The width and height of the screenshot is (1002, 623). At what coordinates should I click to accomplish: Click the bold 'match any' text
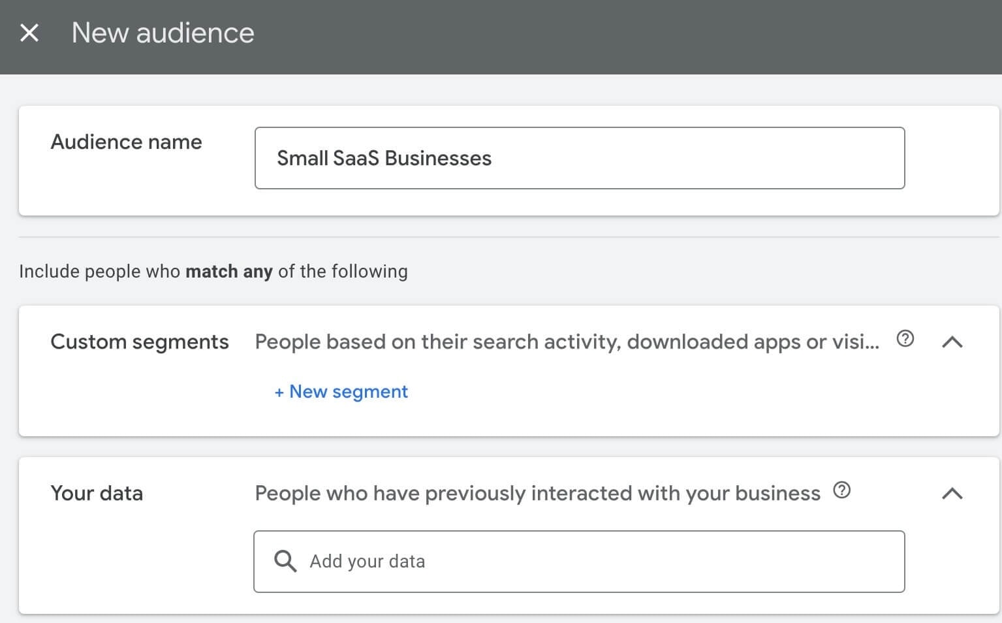point(228,272)
